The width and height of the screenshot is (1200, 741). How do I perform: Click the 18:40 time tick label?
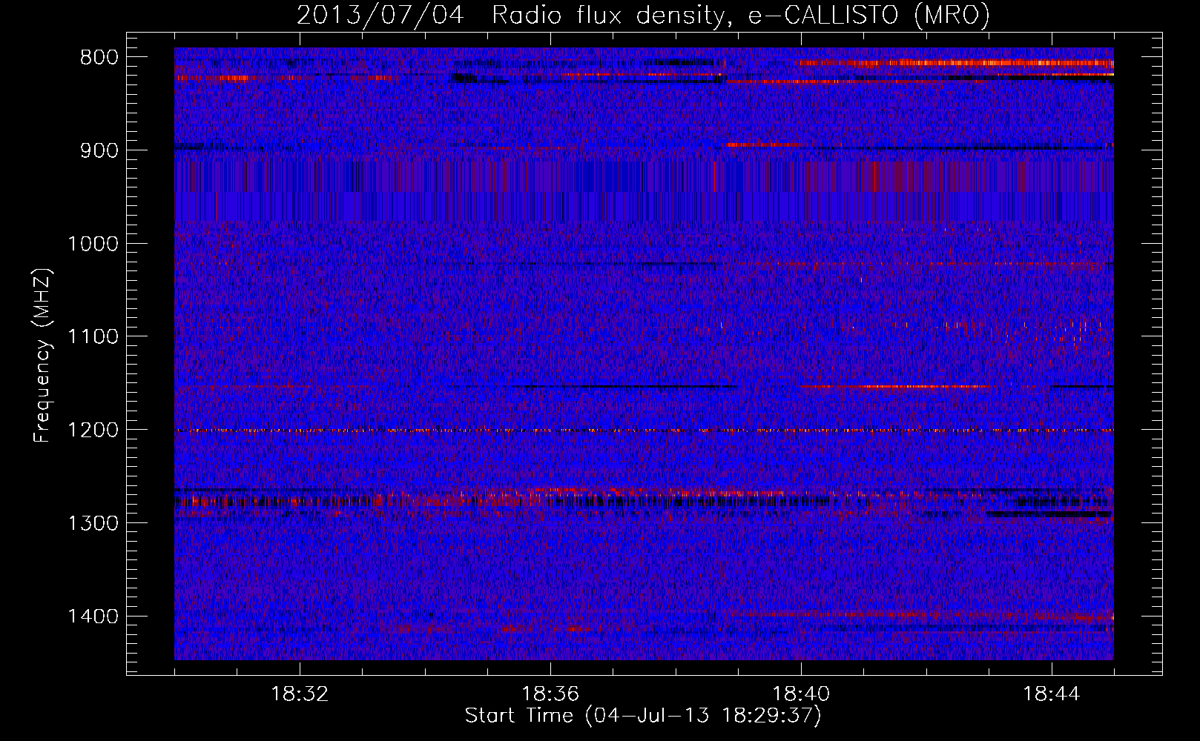tap(801, 694)
